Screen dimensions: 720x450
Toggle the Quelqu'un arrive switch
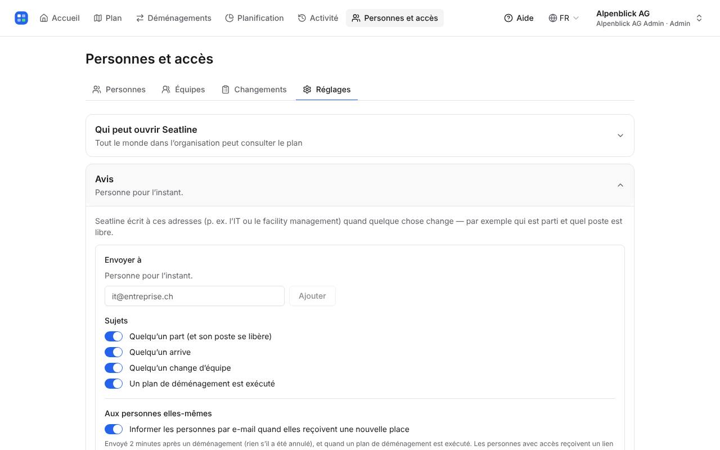pos(114,352)
